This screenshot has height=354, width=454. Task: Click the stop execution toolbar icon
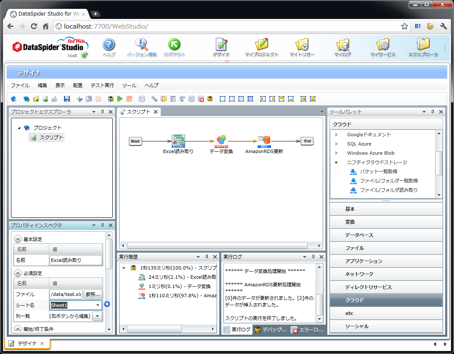[x=128, y=98]
